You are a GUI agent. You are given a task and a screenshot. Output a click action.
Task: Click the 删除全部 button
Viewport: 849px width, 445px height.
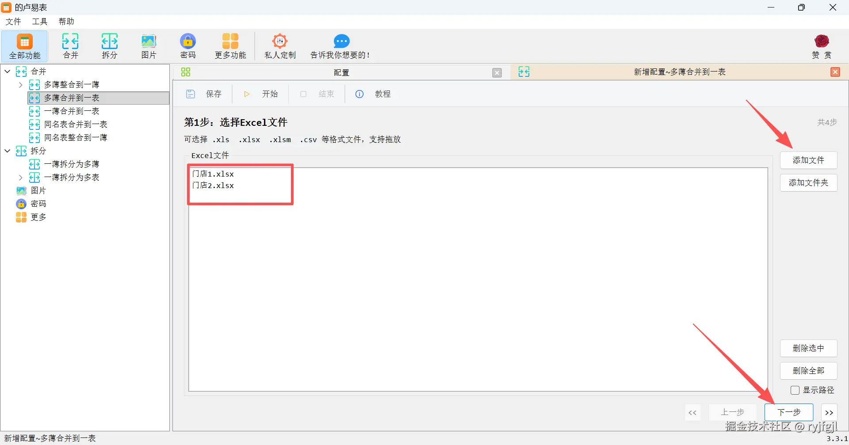coord(808,371)
